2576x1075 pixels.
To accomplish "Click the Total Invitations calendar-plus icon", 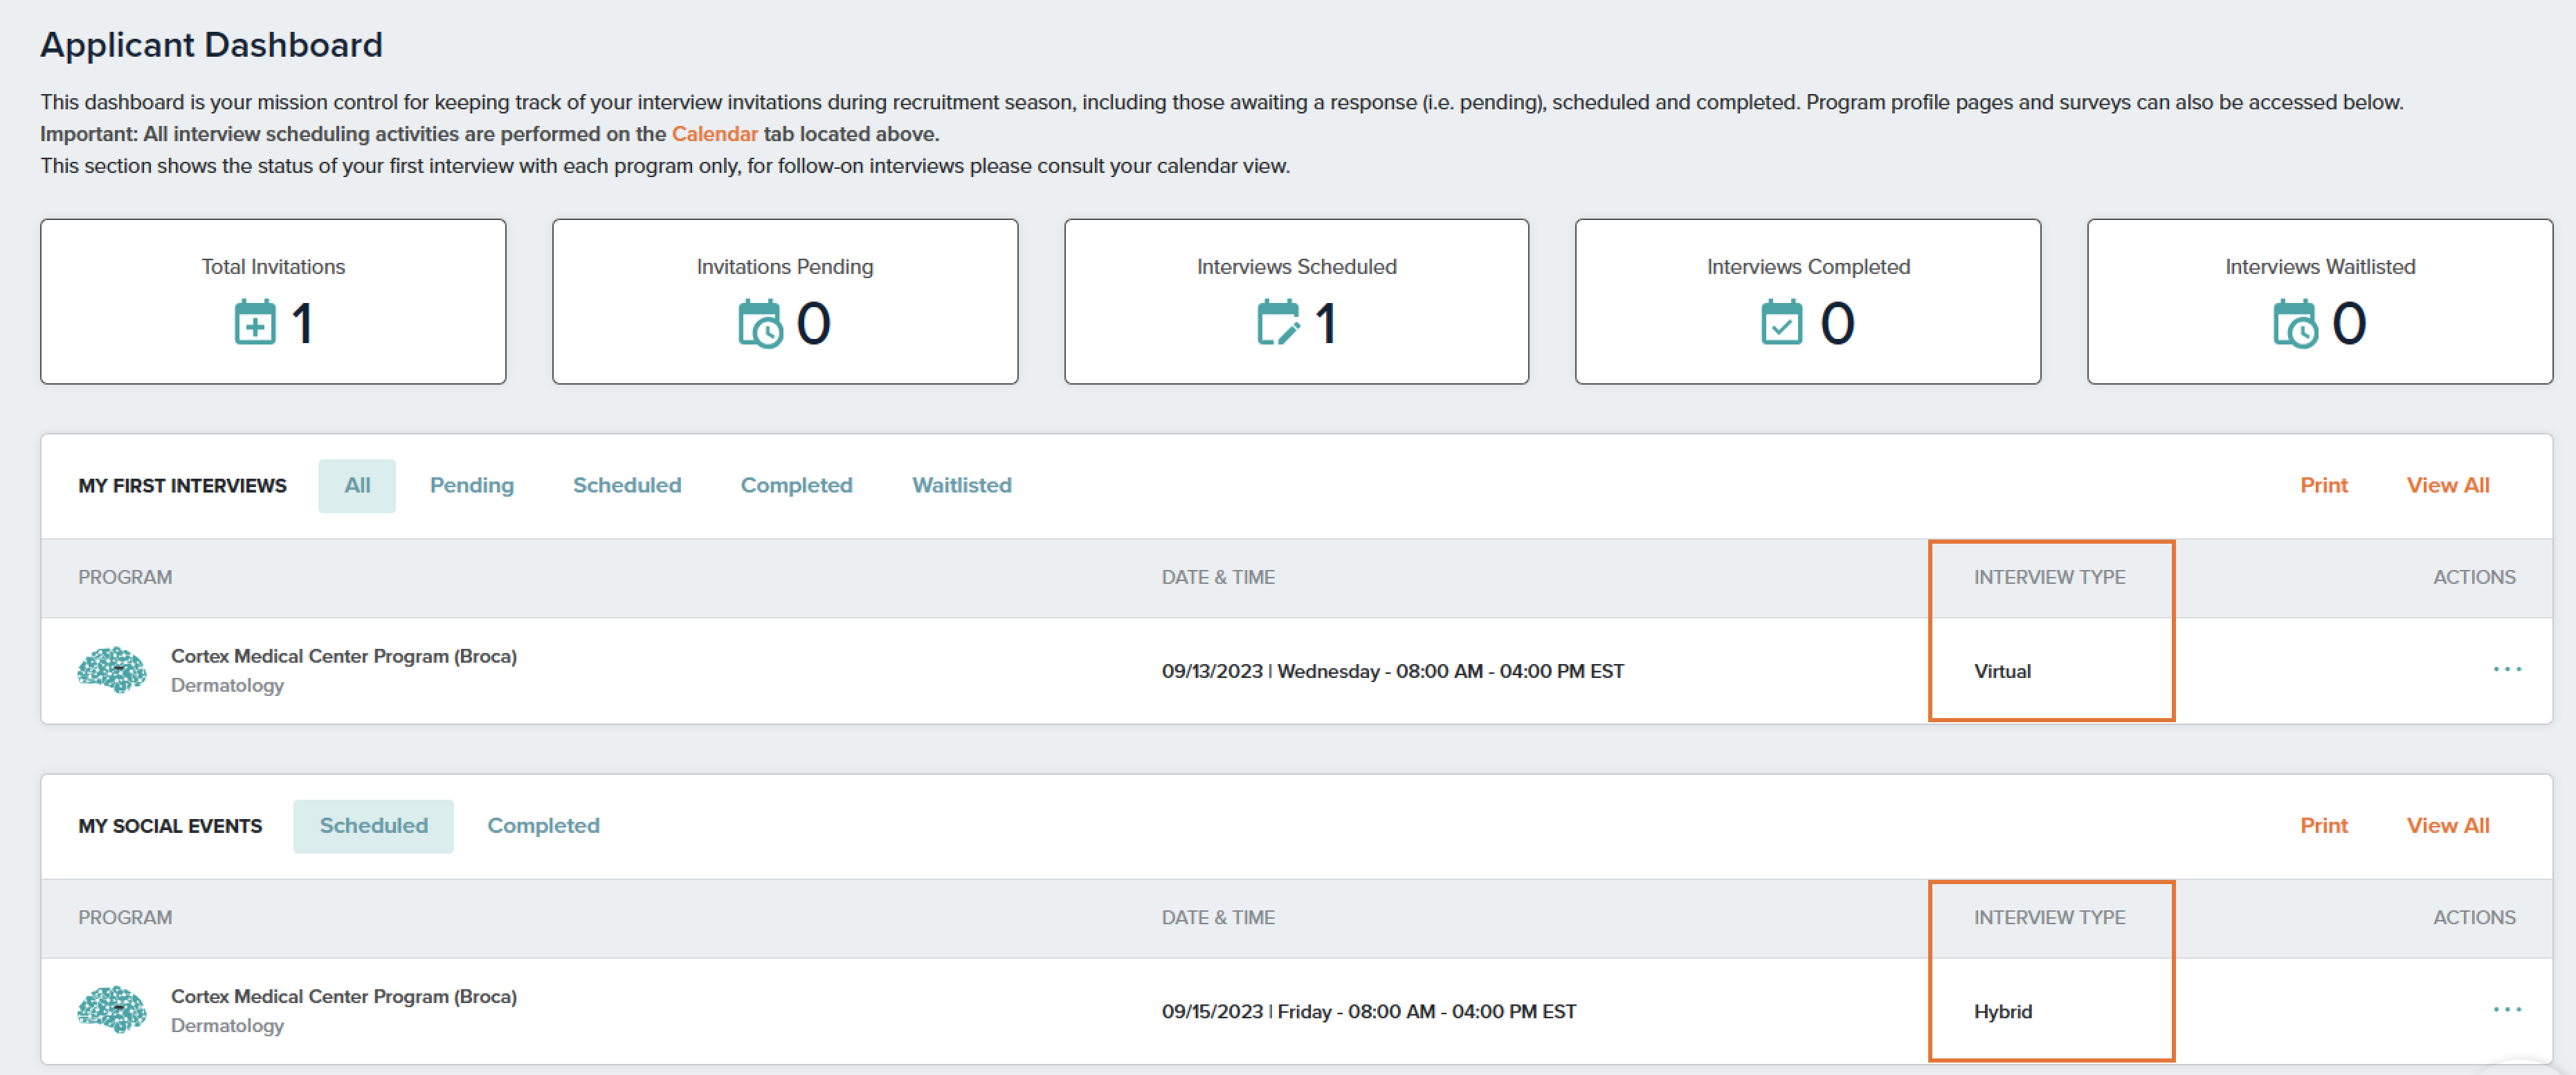I will 255,322.
